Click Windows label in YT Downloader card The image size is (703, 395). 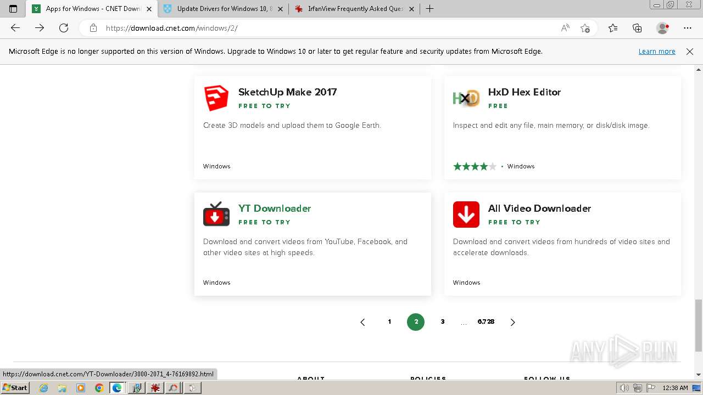click(216, 283)
